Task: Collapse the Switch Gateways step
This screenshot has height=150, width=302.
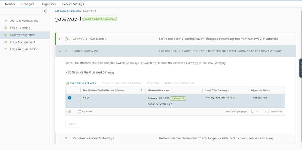Action: [x=60, y=51]
